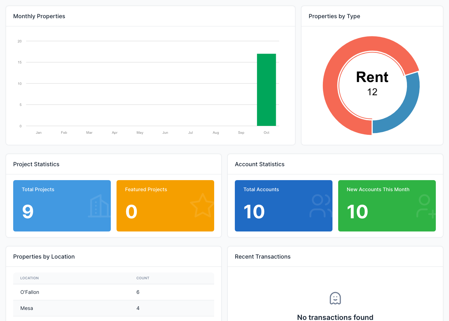Click the "New Accounts This Month" label

pos(378,189)
